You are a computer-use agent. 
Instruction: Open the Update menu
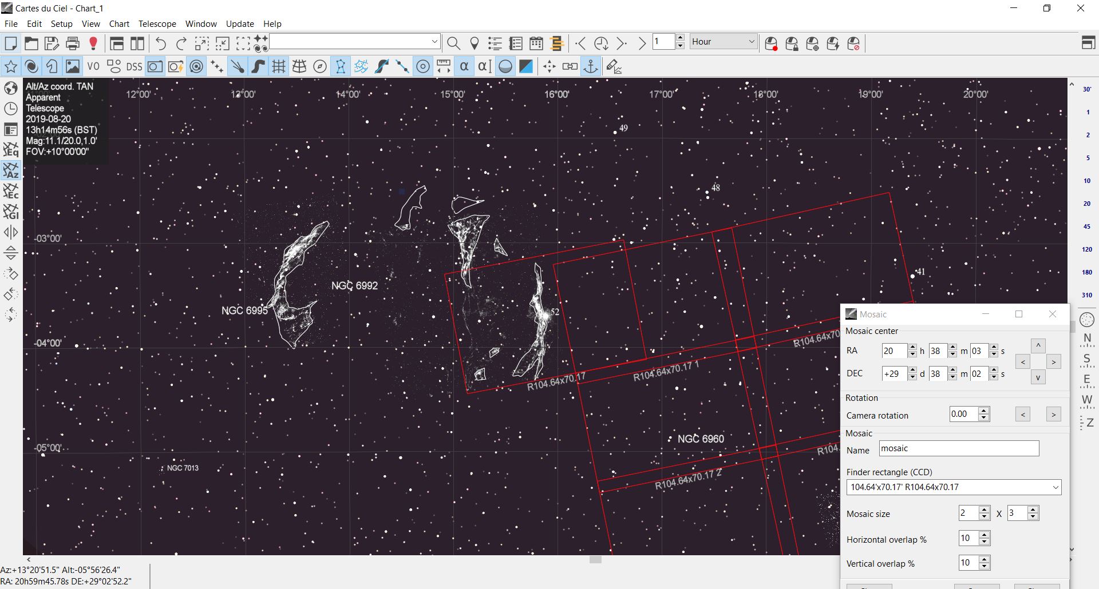pyautogui.click(x=240, y=23)
